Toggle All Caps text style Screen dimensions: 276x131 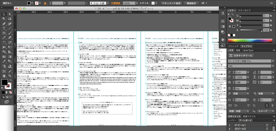230,105
